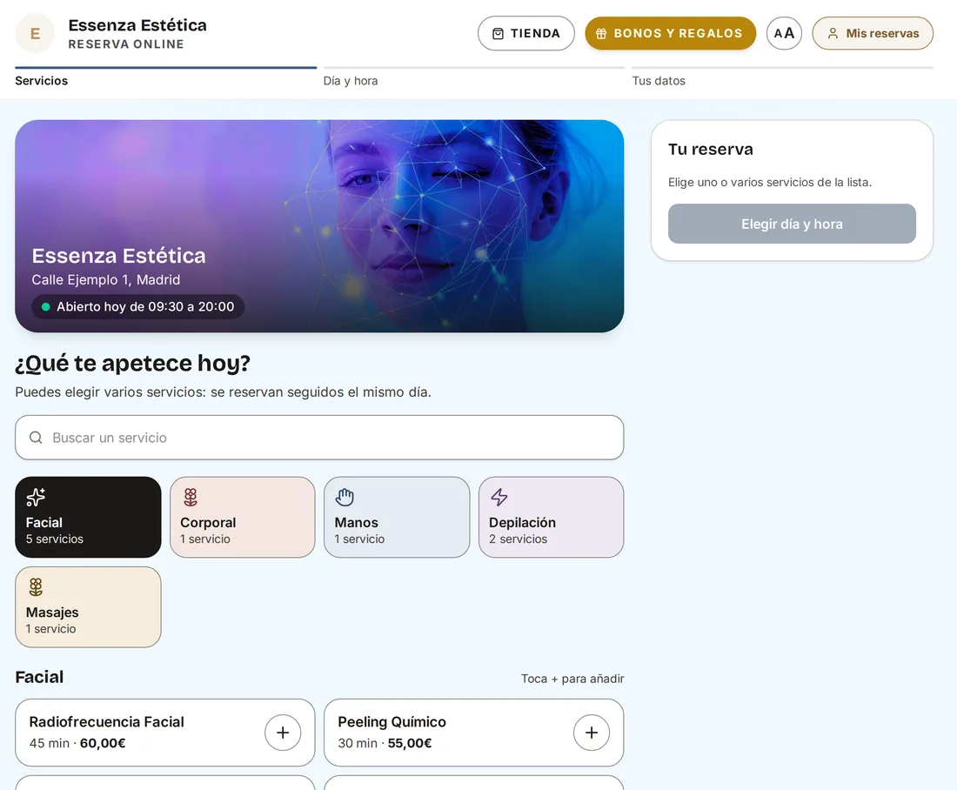Click the Tu reserva heading
Image resolution: width=957 pixels, height=790 pixels.
(711, 149)
